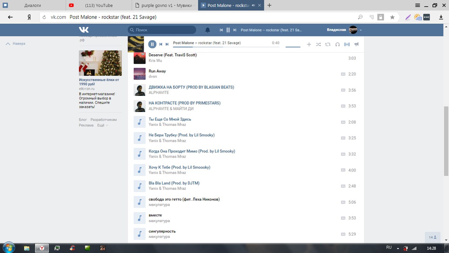Open the friends online chat counter
This screenshot has height=253, width=449.
click(x=433, y=237)
